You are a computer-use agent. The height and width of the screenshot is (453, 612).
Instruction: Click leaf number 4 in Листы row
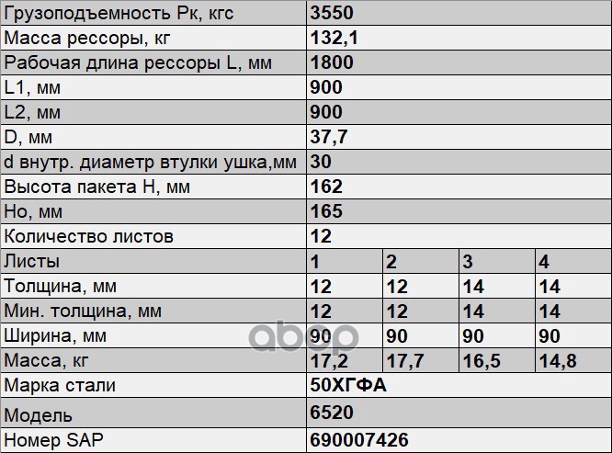(544, 262)
